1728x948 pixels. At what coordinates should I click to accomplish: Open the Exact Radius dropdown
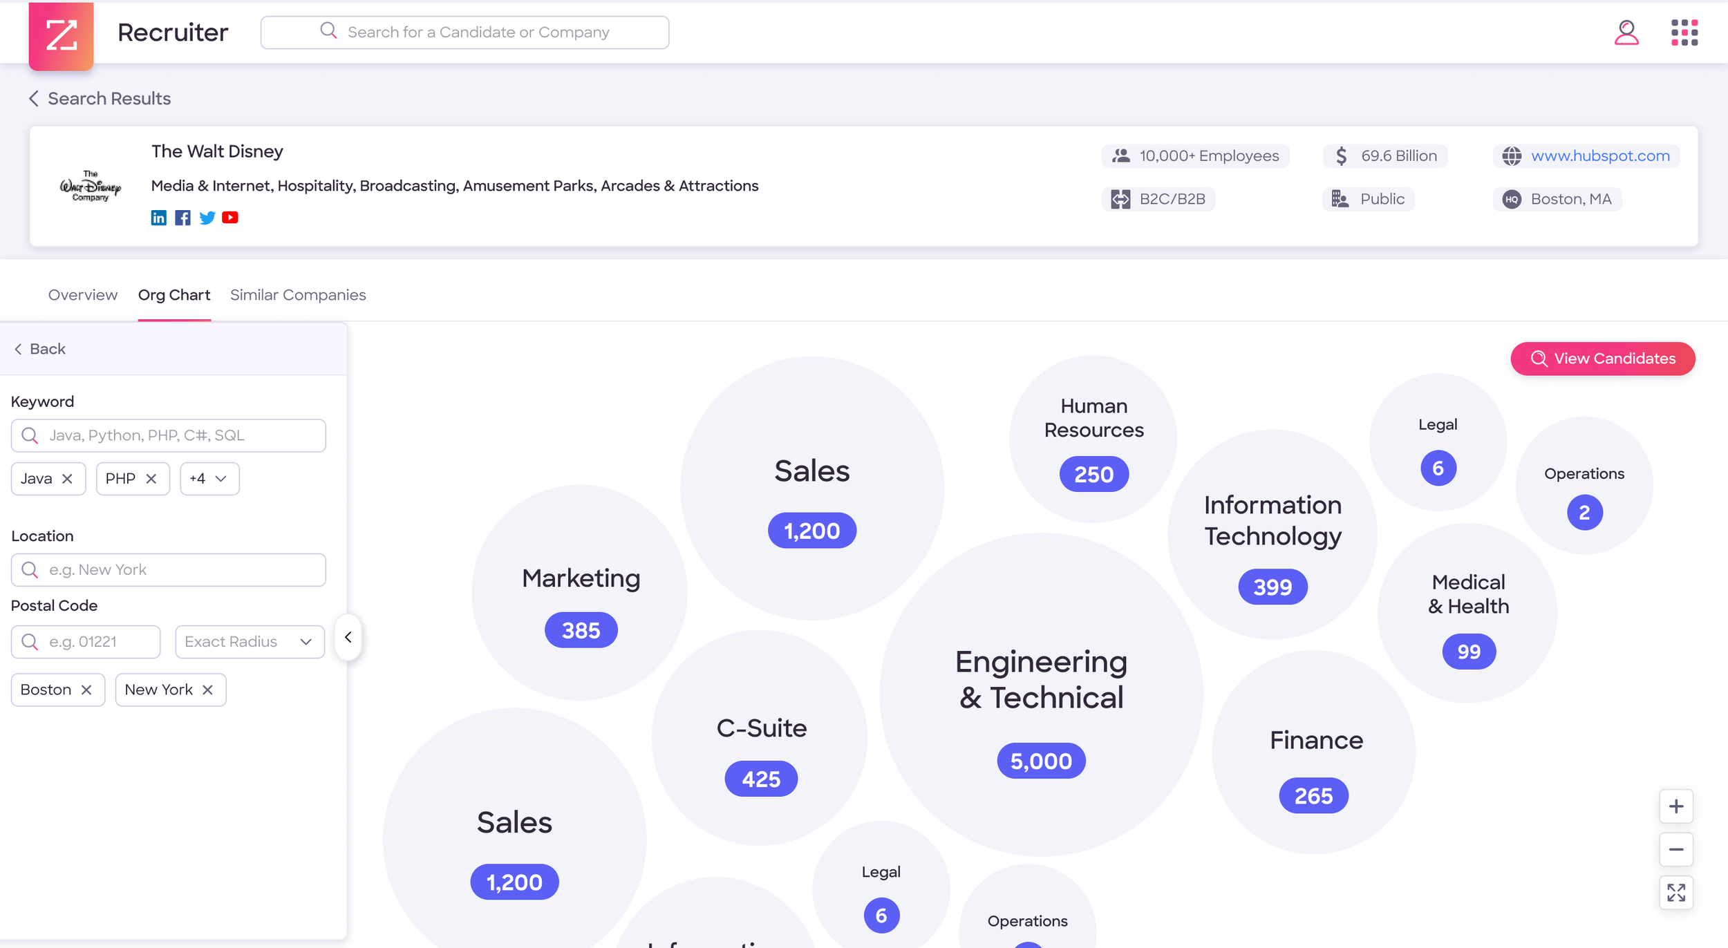coord(250,642)
